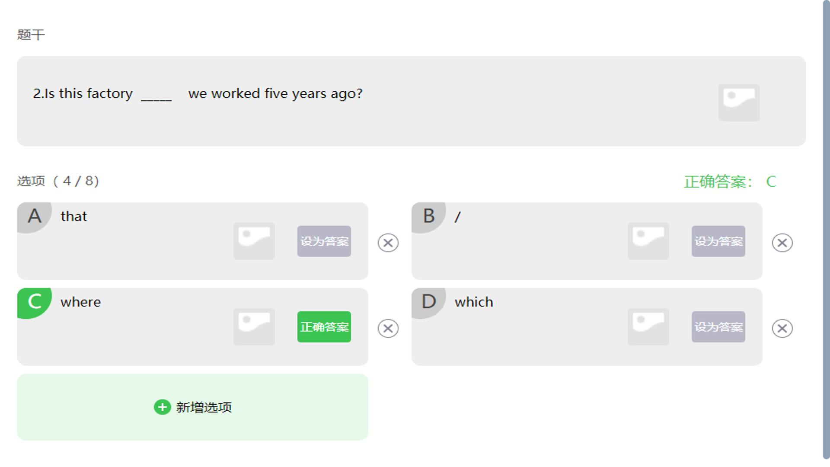Edit option A text 'that'
Viewport: 830px width, 467px height.
tap(74, 216)
